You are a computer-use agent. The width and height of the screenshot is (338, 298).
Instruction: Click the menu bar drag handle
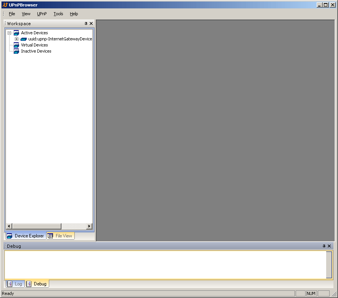coord(4,14)
